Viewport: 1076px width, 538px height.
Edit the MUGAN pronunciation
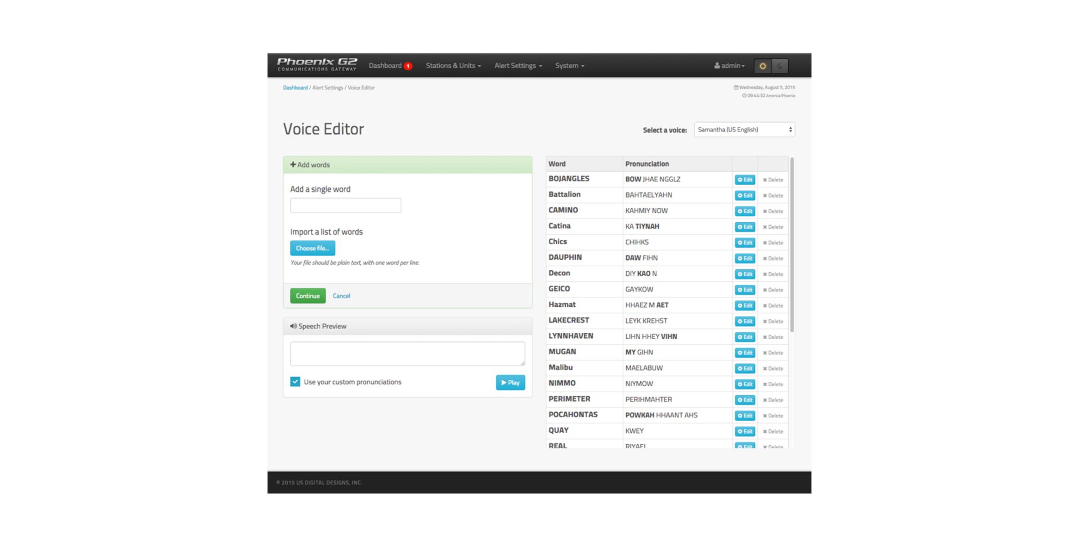(745, 353)
